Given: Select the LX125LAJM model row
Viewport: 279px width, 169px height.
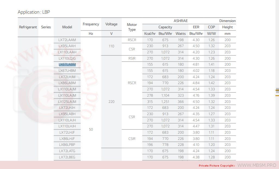Looking at the screenshot, I should click(67, 102).
